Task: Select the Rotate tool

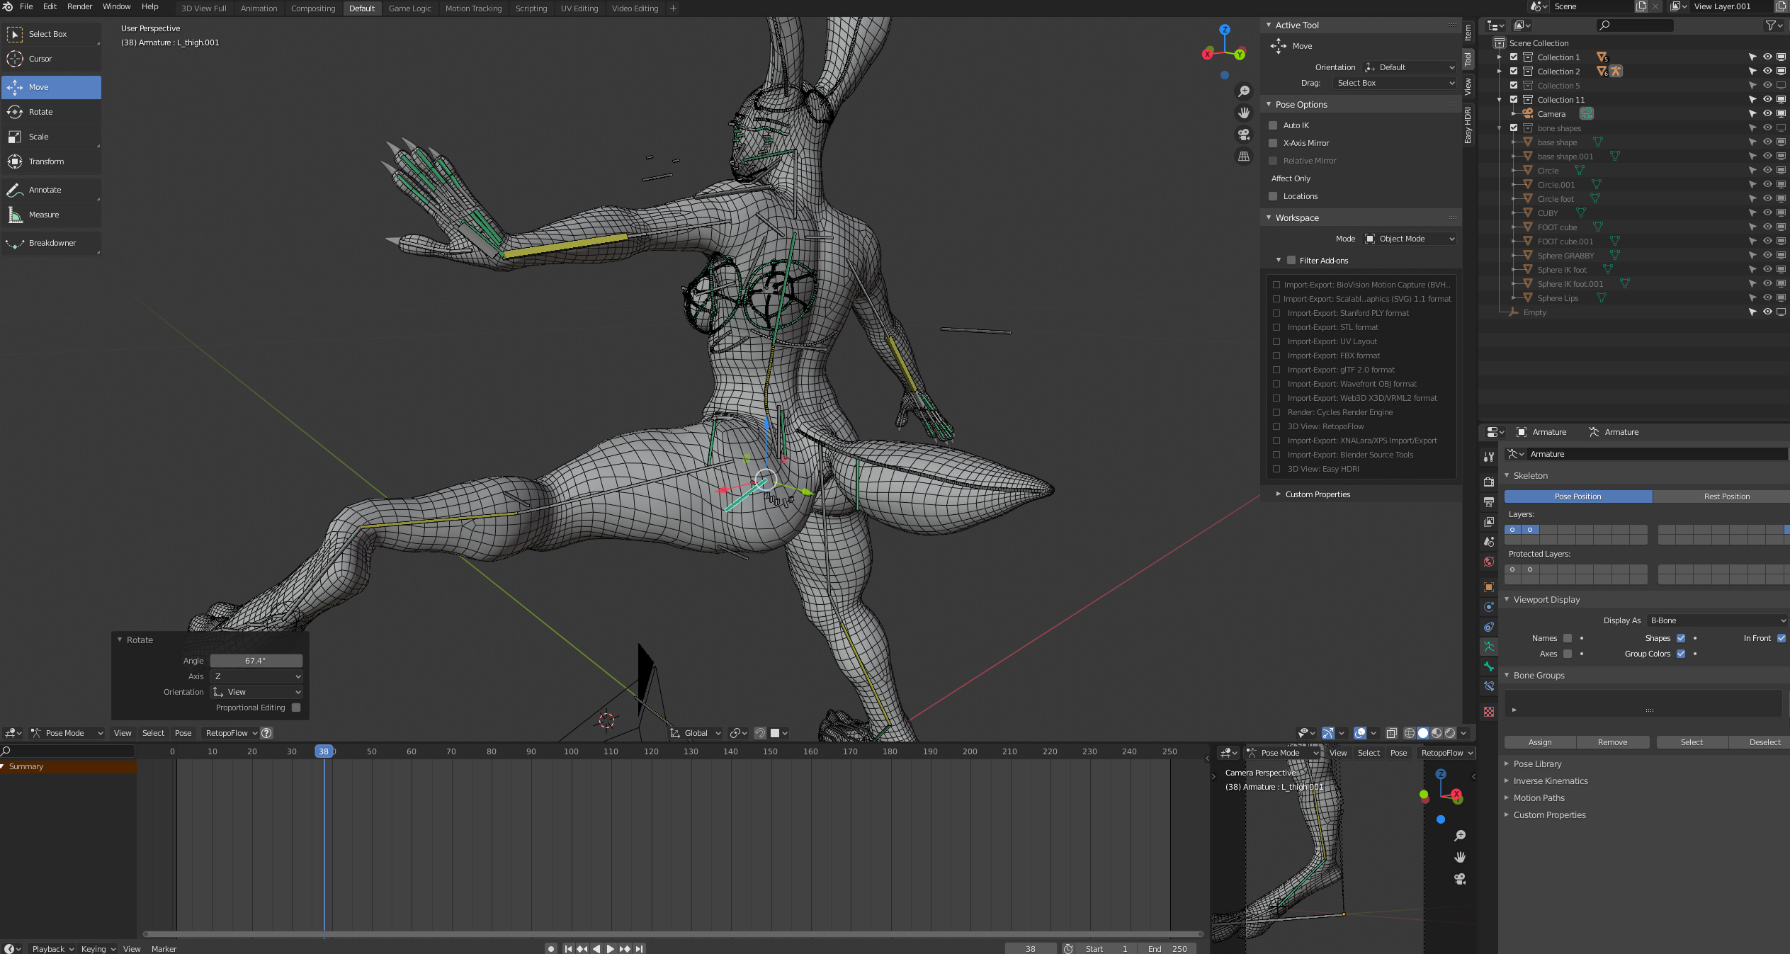Action: click(41, 112)
